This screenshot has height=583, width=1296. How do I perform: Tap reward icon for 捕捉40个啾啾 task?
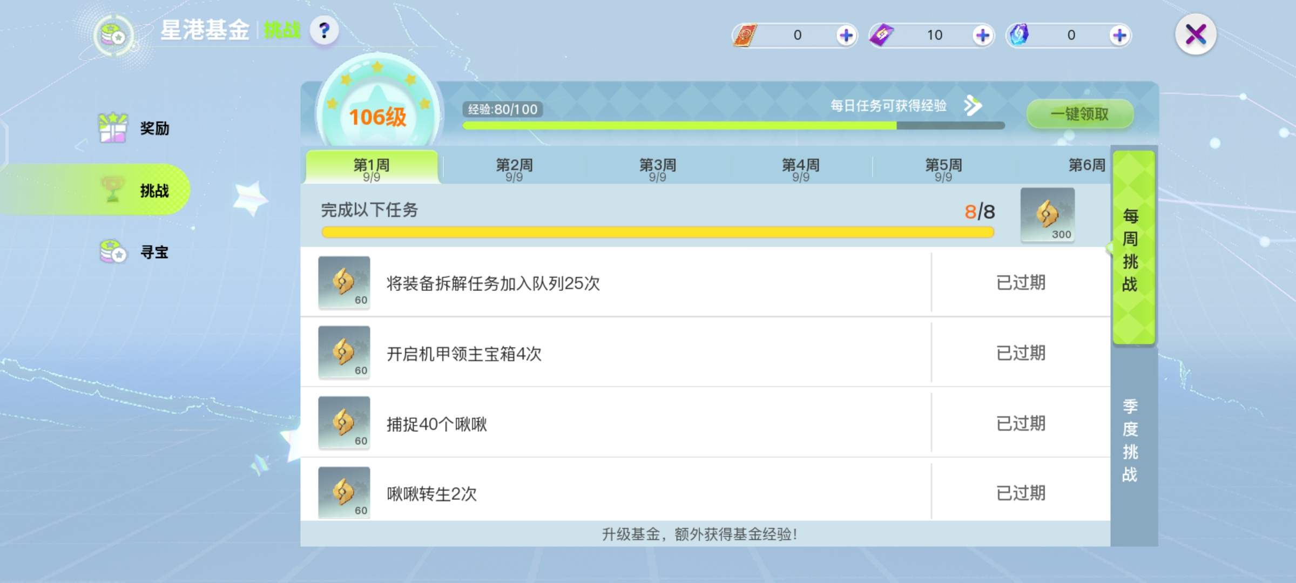click(x=344, y=423)
